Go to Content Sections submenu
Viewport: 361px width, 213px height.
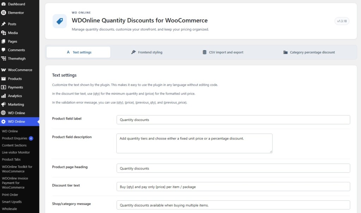pos(14,145)
